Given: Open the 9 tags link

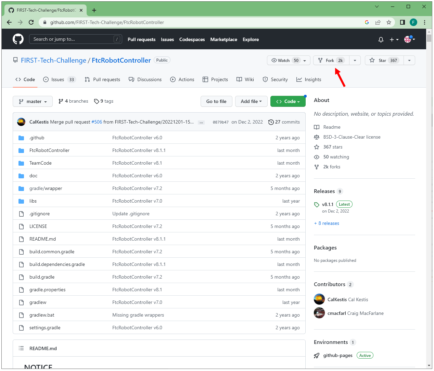Looking at the screenshot, I should tap(104, 101).
